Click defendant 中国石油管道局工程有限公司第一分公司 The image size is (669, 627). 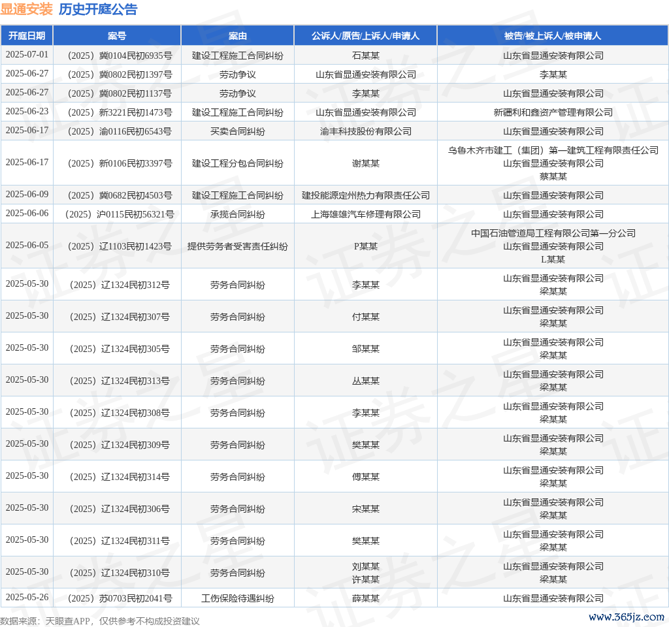553,233
